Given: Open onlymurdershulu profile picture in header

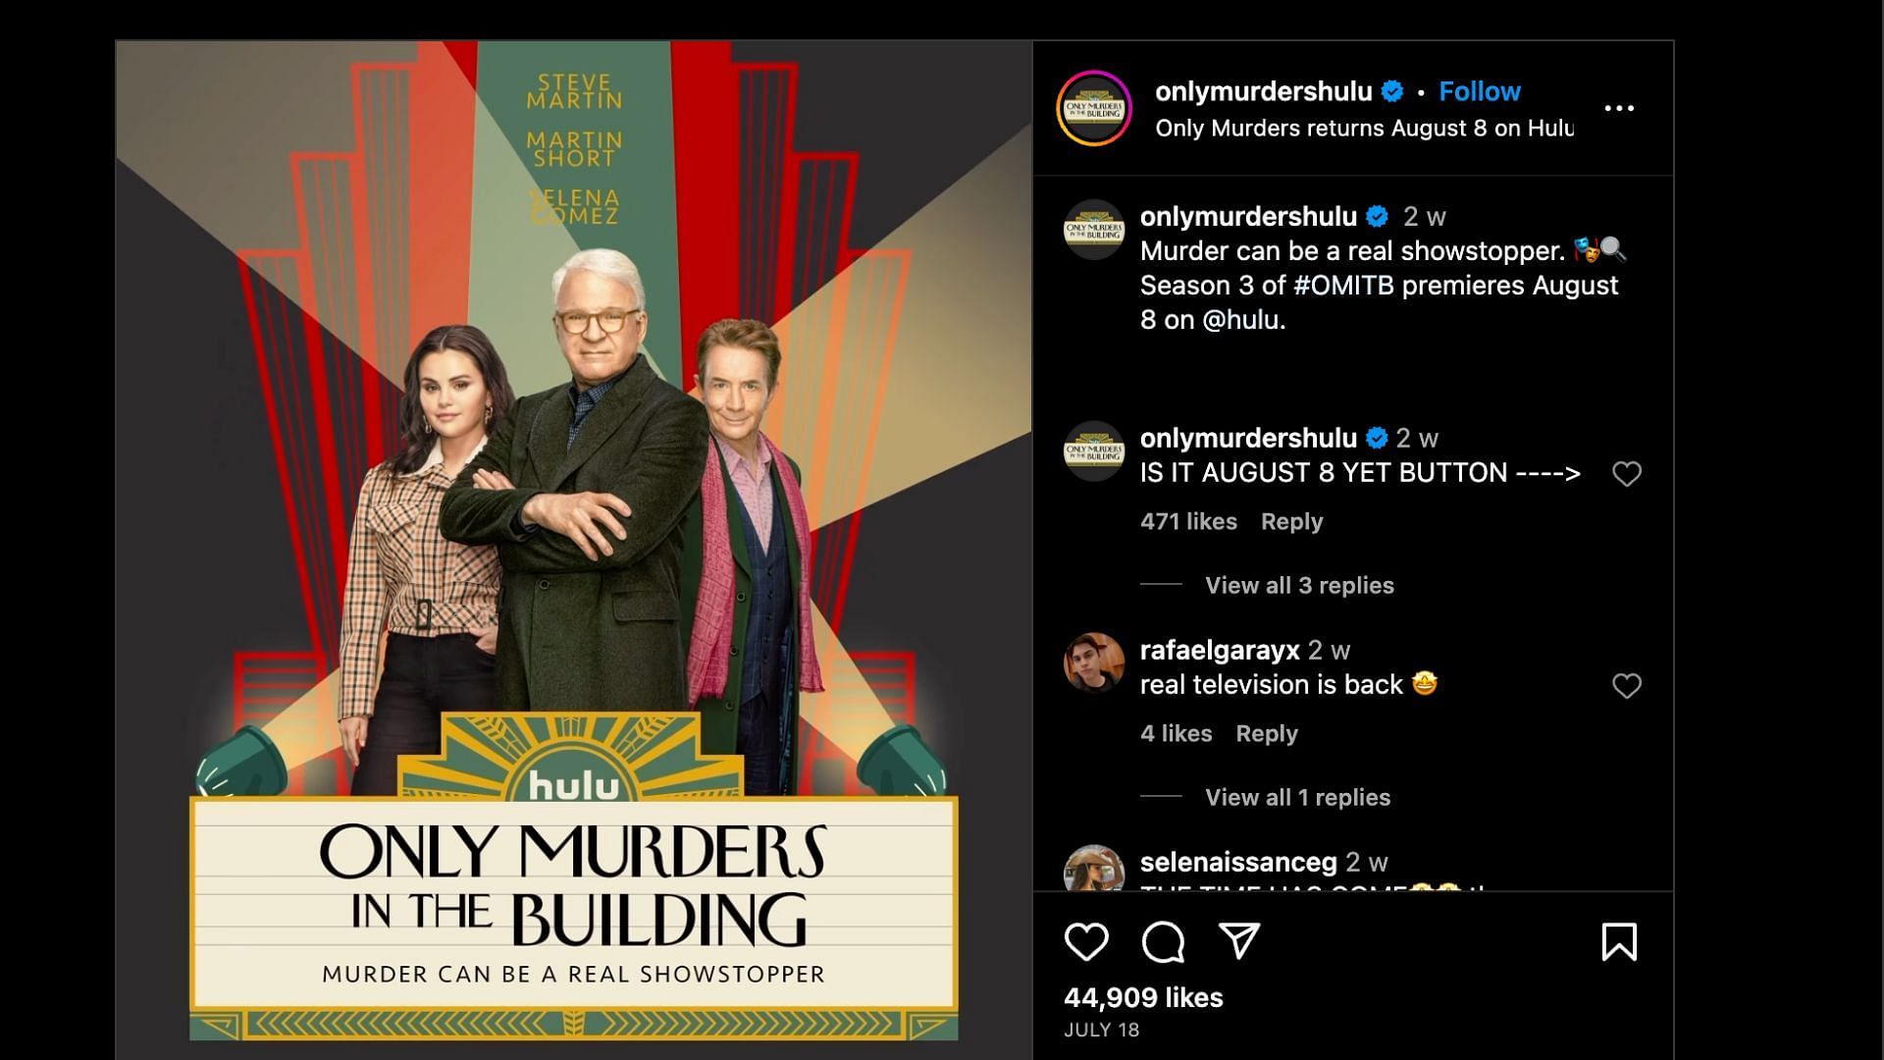Looking at the screenshot, I should click(x=1094, y=108).
